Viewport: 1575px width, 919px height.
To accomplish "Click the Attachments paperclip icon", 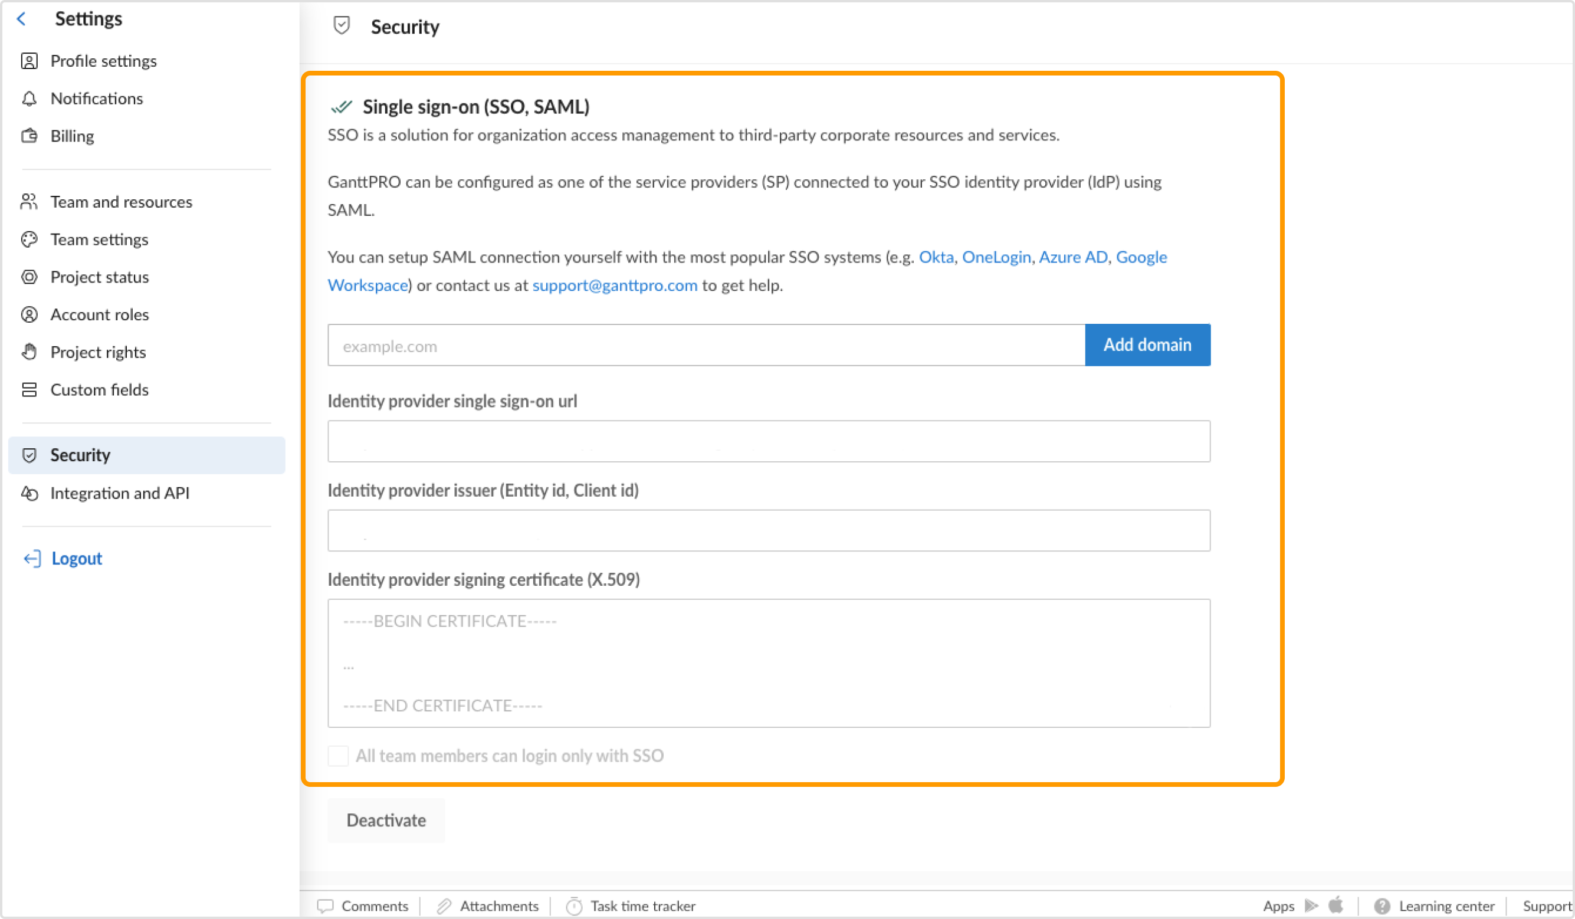I will (444, 905).
